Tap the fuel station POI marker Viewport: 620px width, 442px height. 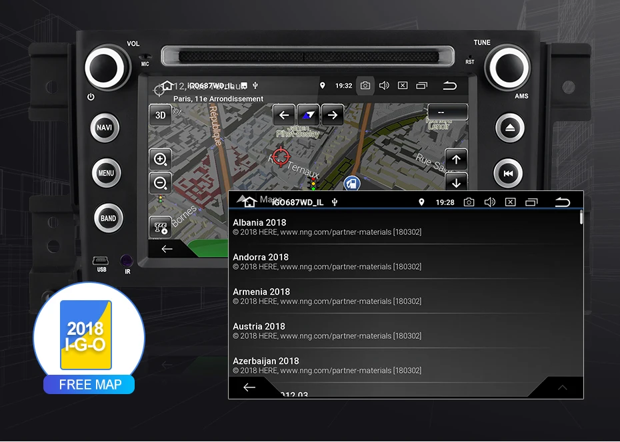pos(351,183)
